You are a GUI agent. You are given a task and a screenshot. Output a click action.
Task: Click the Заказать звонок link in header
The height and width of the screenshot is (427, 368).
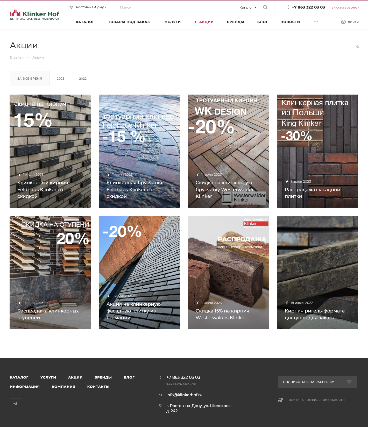[345, 8]
